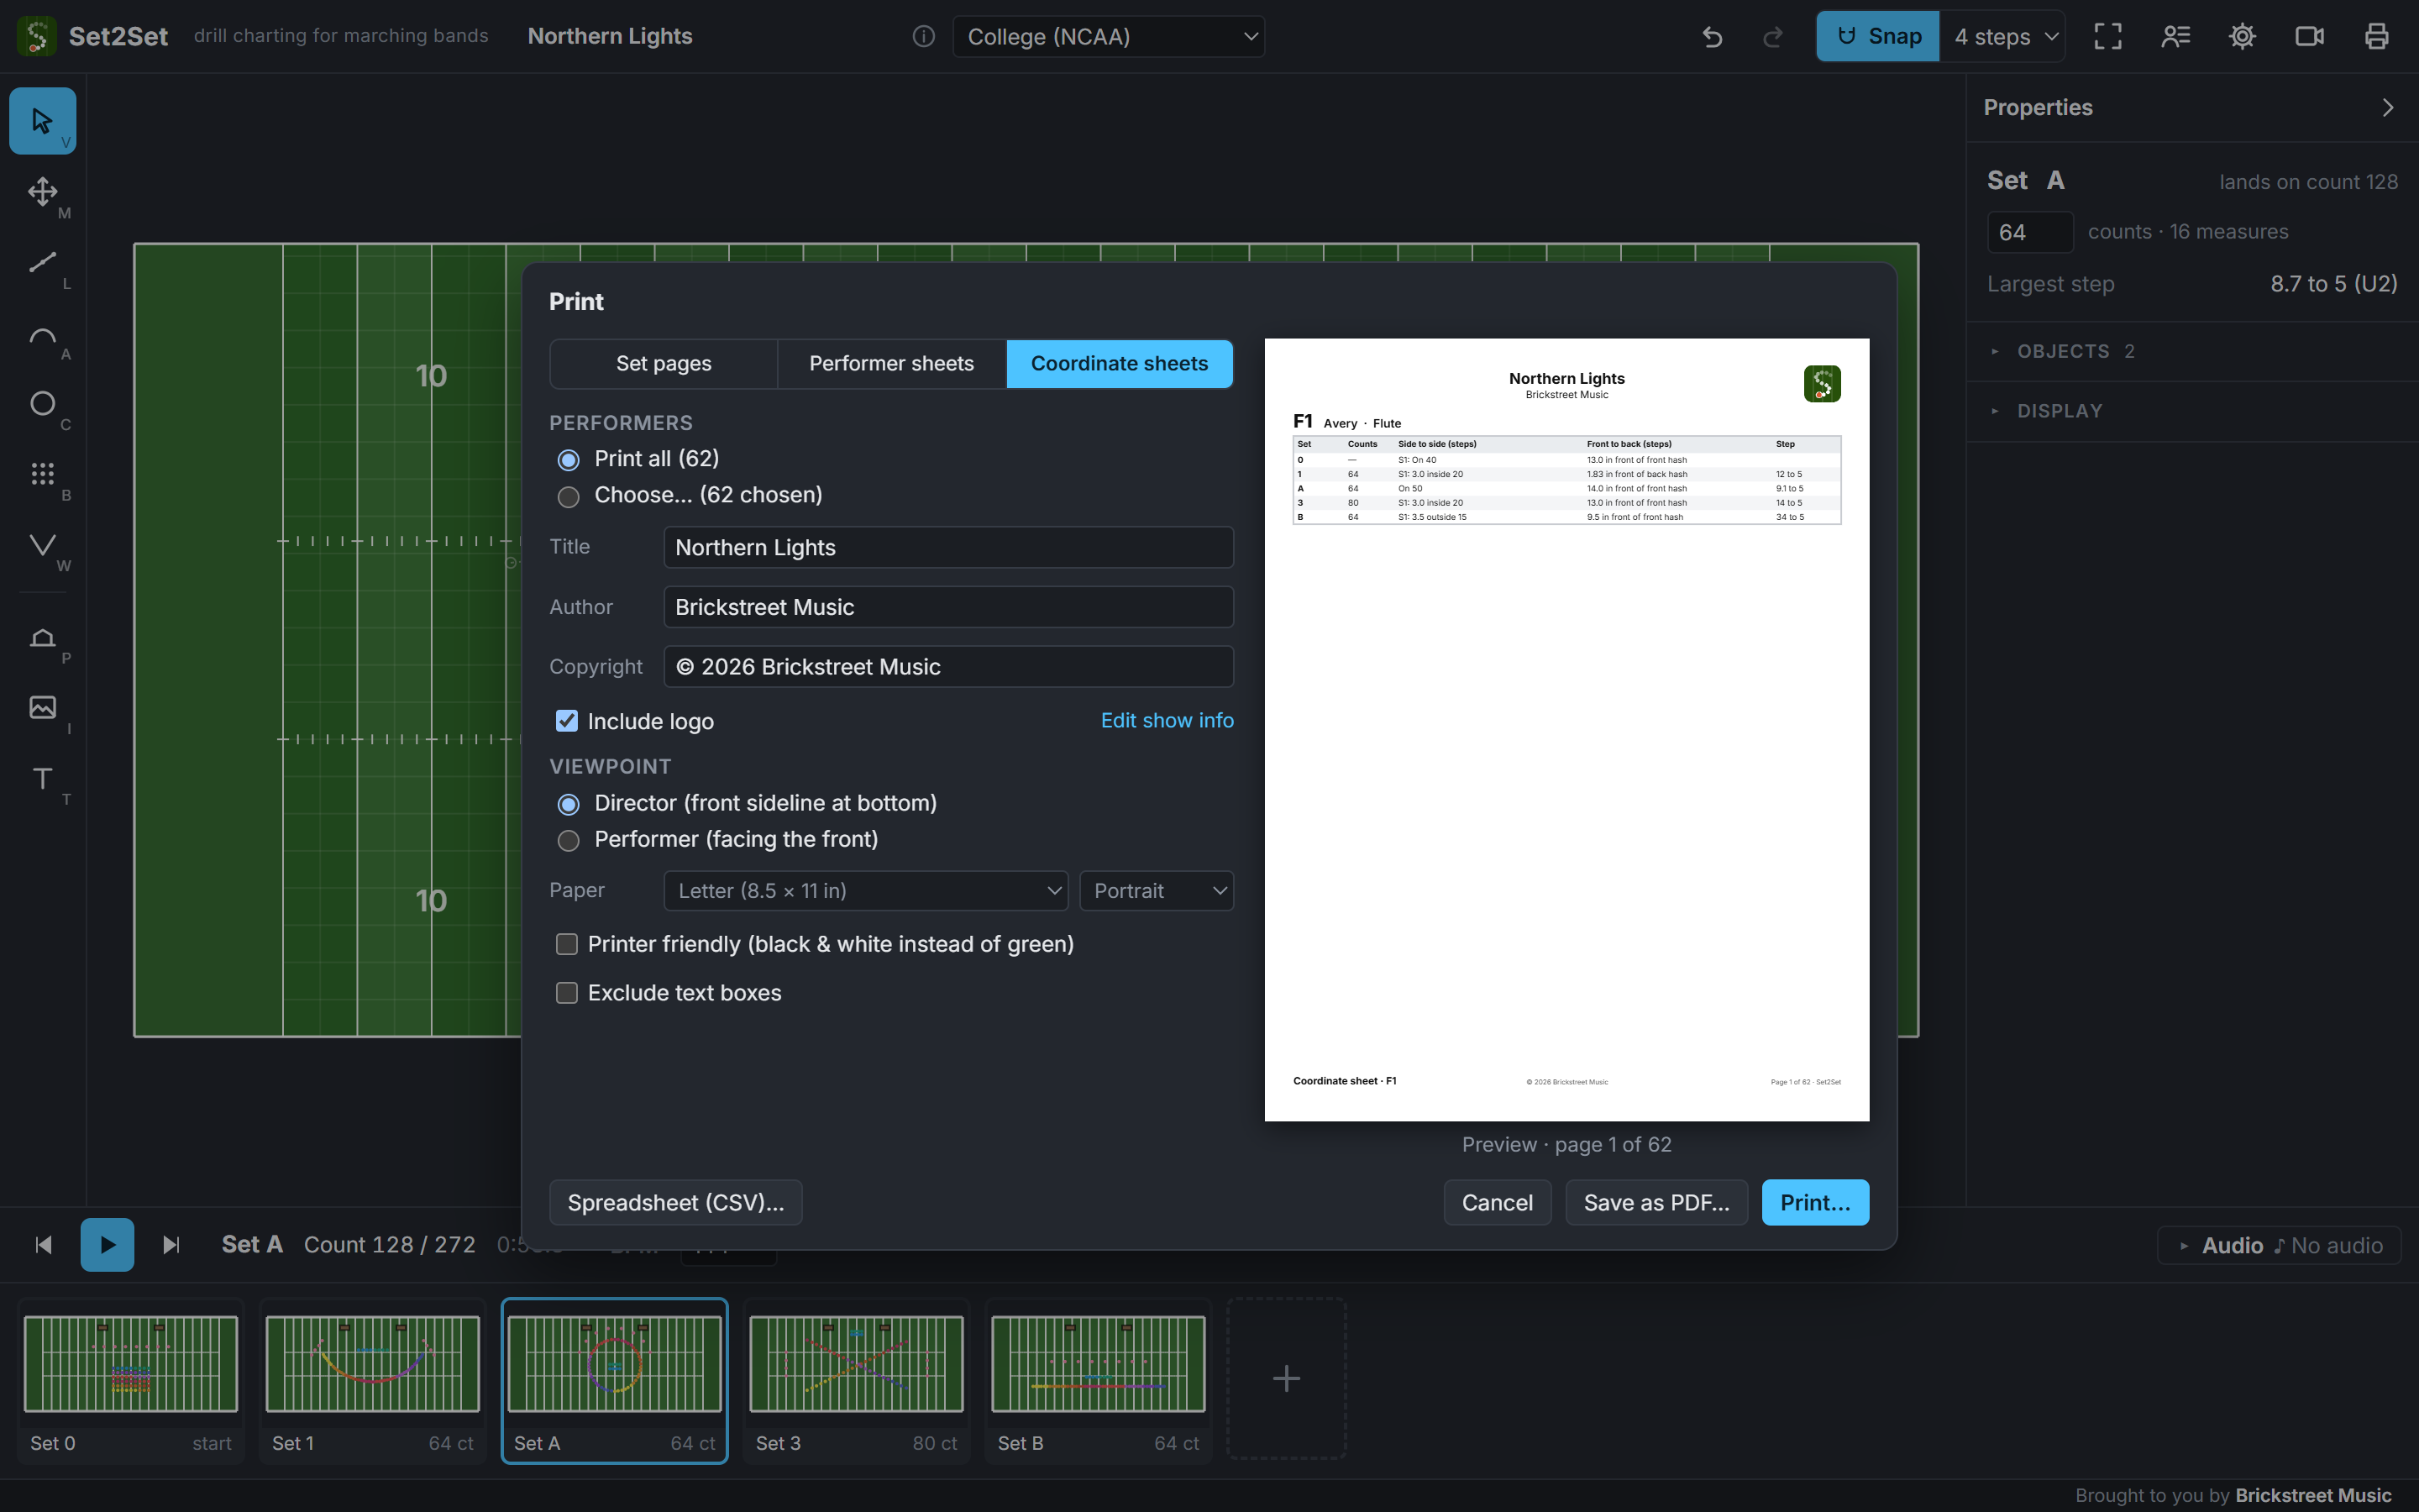Image resolution: width=2419 pixels, height=1512 pixels.
Task: Select the Arc tool
Action: tap(42, 333)
